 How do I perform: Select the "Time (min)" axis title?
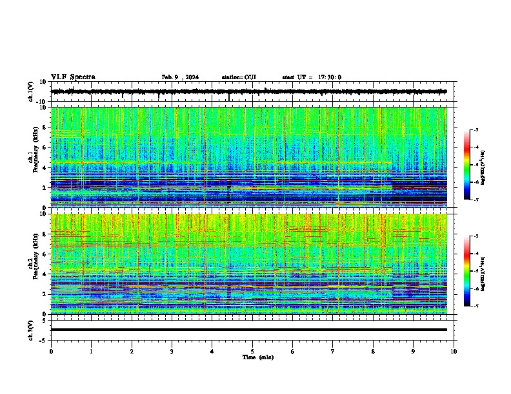(x=258, y=357)
